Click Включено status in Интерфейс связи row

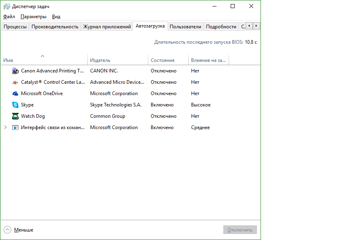(x=162, y=127)
